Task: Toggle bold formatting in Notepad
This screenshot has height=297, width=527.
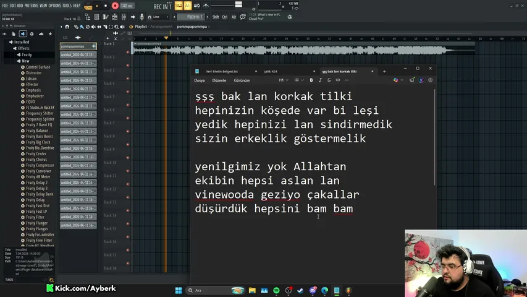Action: click(x=311, y=80)
